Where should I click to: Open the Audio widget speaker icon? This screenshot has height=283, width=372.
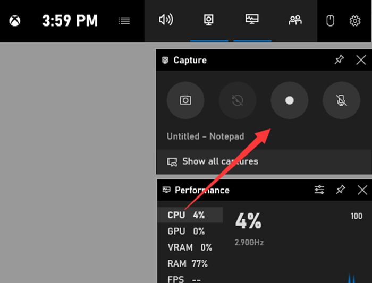pos(166,20)
